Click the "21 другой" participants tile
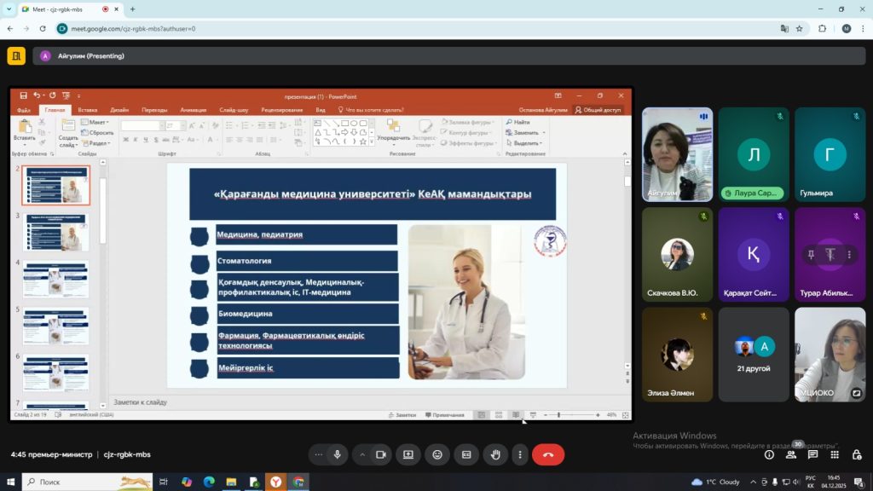The height and width of the screenshot is (491, 873). click(x=753, y=355)
